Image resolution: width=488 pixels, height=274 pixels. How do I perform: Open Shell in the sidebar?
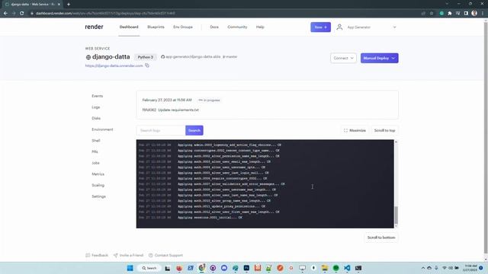pos(96,141)
